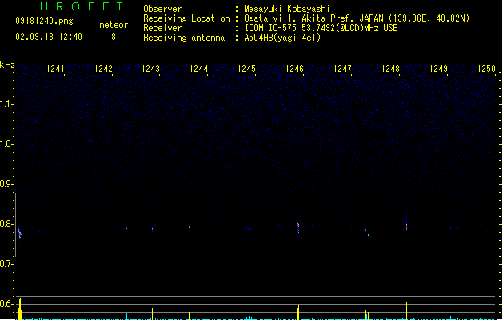Viewport: 503px width, 320px height.
Task: Click the 1242 time tick
Action: coord(103,69)
